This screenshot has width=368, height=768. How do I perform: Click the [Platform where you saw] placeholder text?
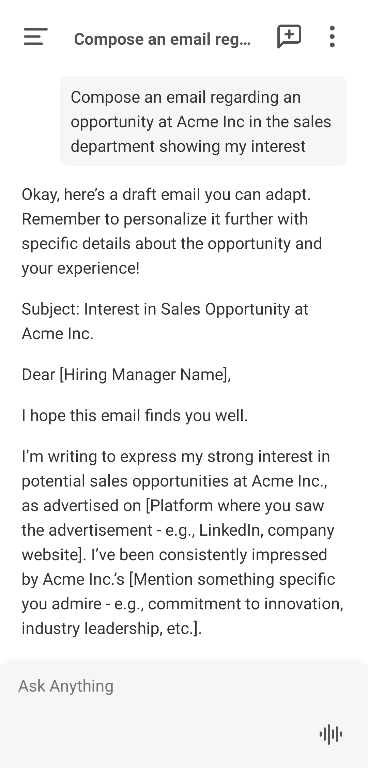(x=235, y=506)
